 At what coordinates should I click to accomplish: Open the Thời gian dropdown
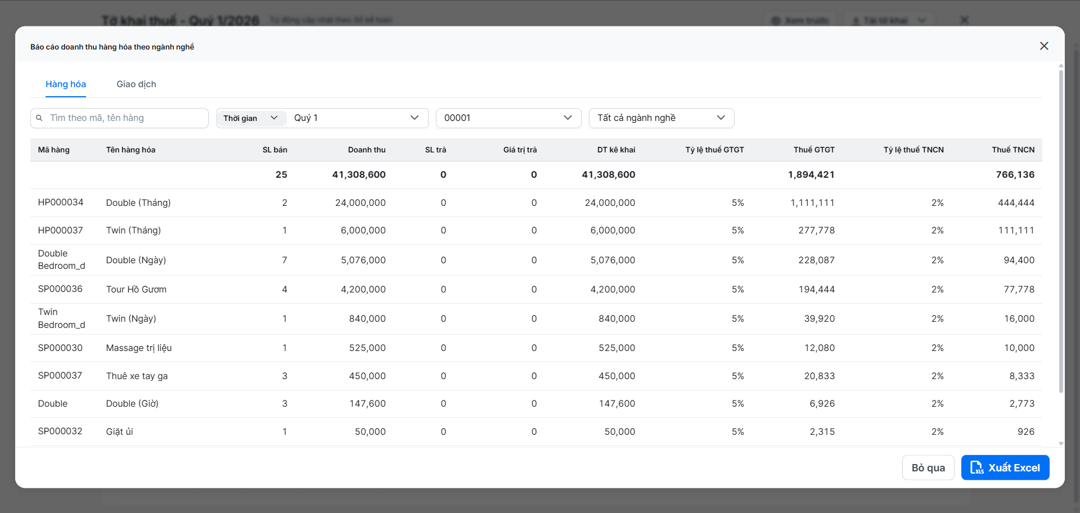(251, 118)
